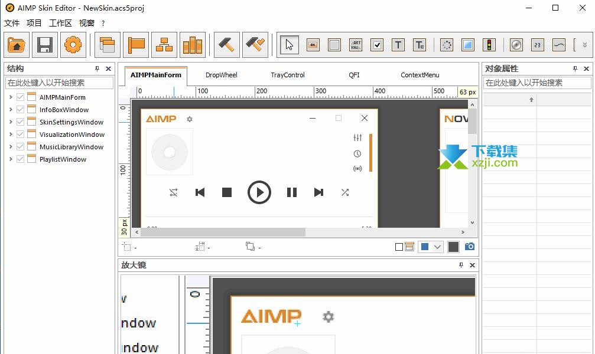This screenshot has width=595, height=354.
Task: Switch to the QFI tab
Action: (354, 75)
